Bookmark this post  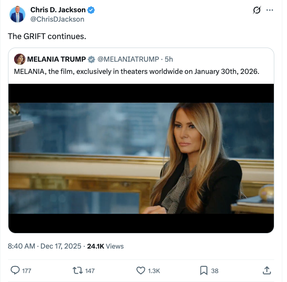[x=204, y=270]
